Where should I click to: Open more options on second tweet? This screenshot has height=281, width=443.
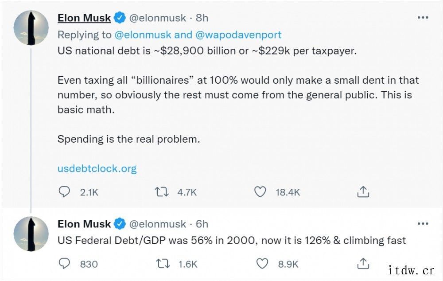(423, 224)
